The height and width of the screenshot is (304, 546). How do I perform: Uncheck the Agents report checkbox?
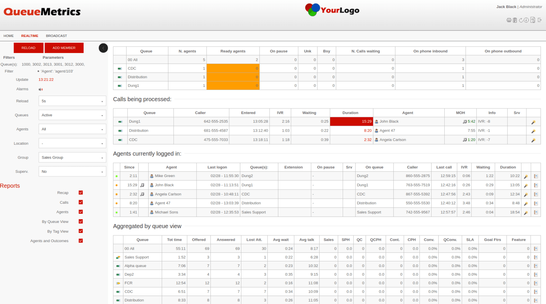point(81,212)
